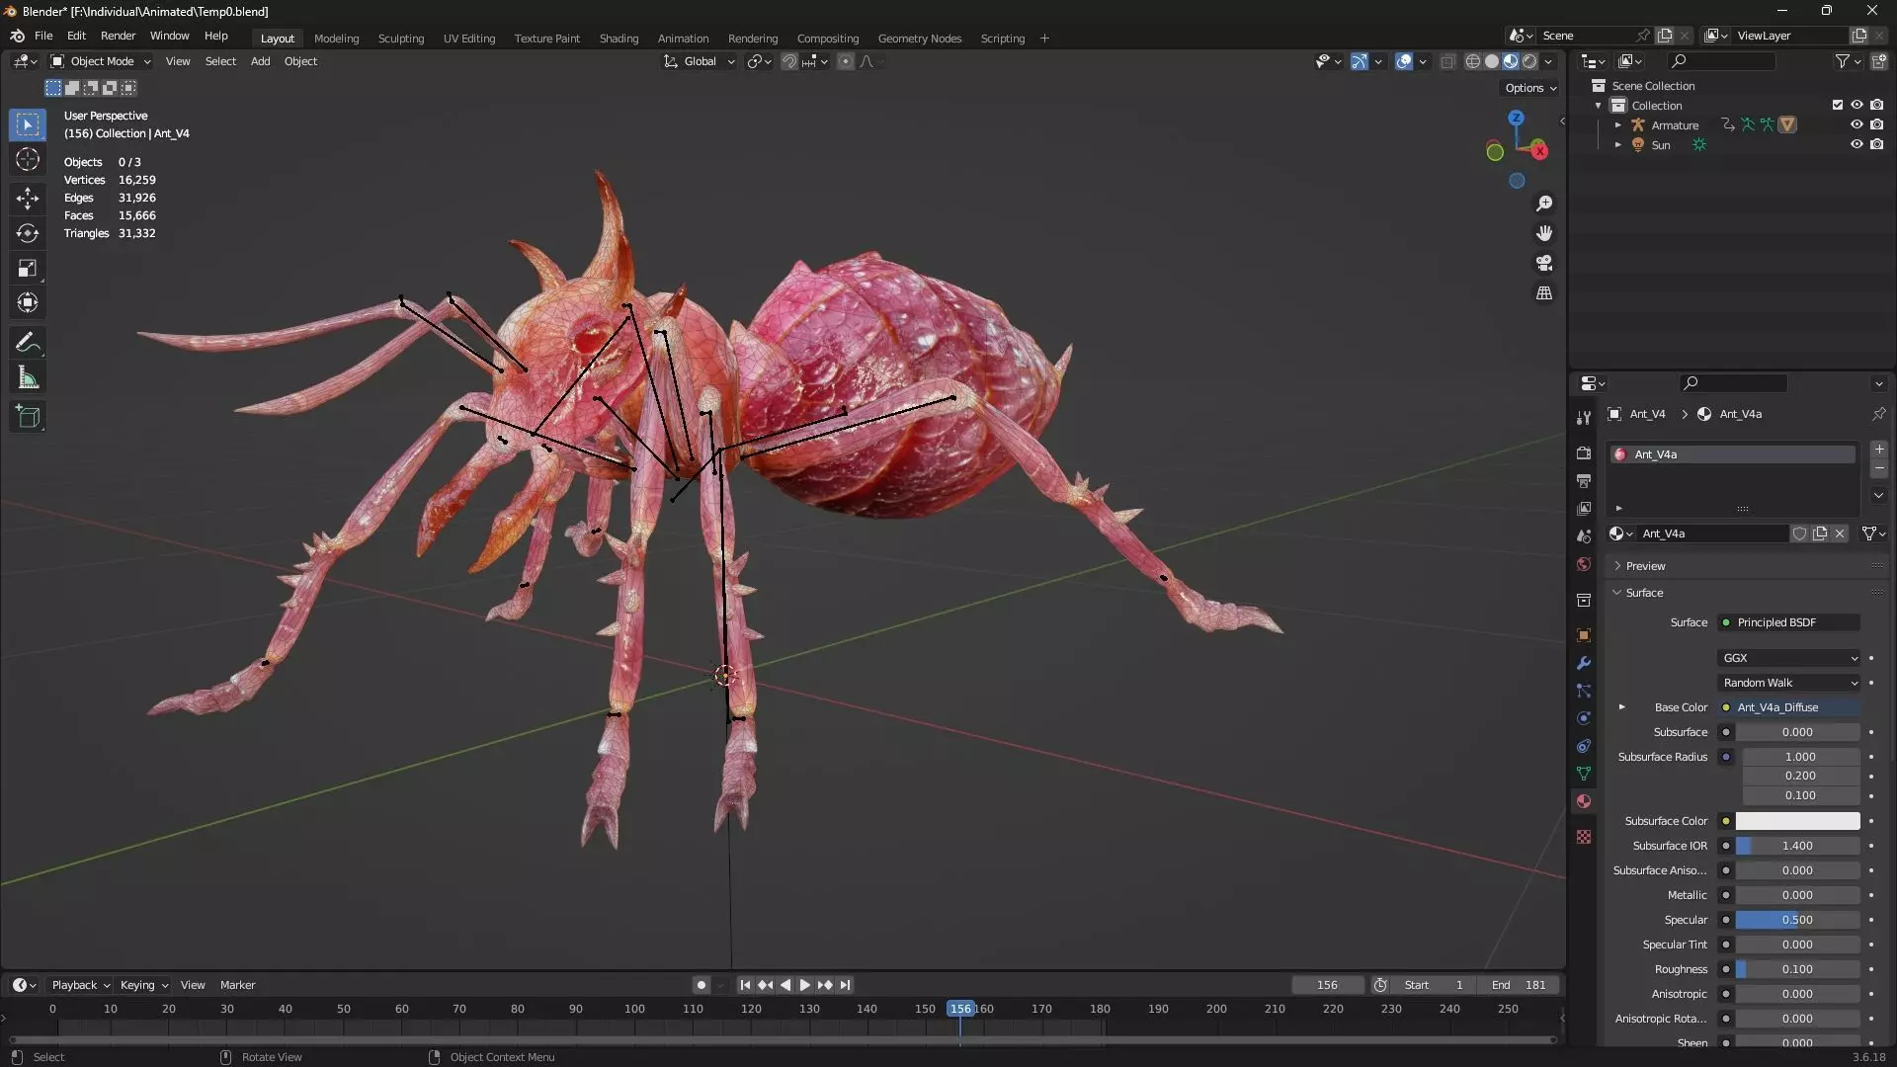Open the timeline Playback popover
The height and width of the screenshot is (1067, 1897).
80,985
